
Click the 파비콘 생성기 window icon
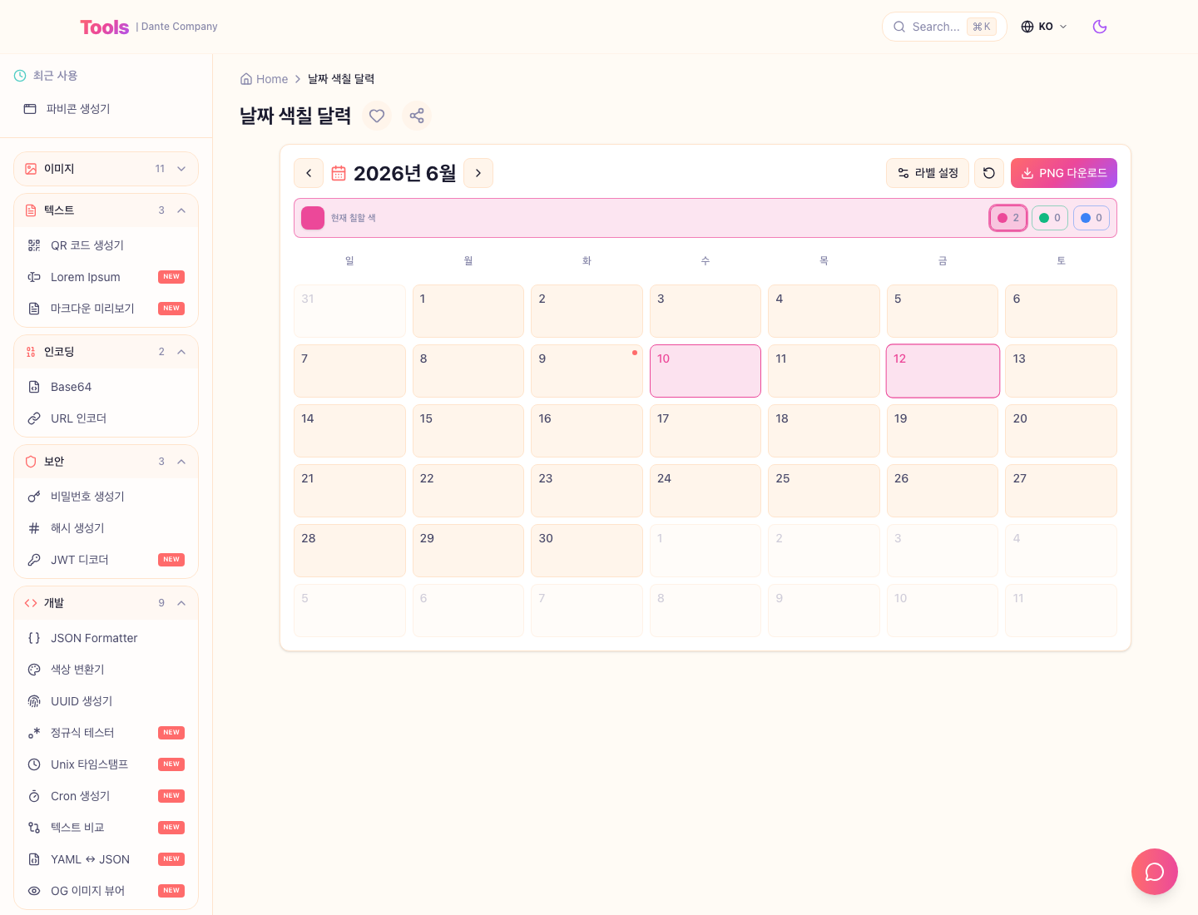click(30, 109)
